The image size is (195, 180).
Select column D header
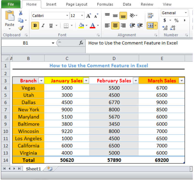[x=114, y=58]
